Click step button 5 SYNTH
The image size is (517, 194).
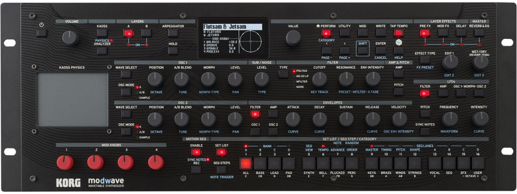tap(309, 164)
